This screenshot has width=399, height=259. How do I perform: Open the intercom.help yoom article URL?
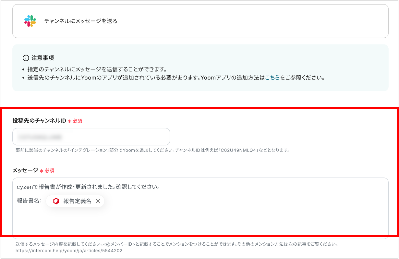(69, 251)
